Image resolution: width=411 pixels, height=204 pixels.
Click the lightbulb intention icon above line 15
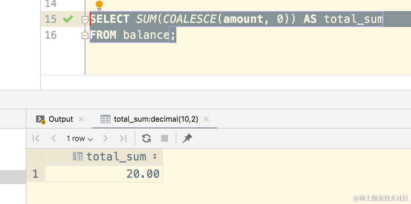click(x=99, y=4)
